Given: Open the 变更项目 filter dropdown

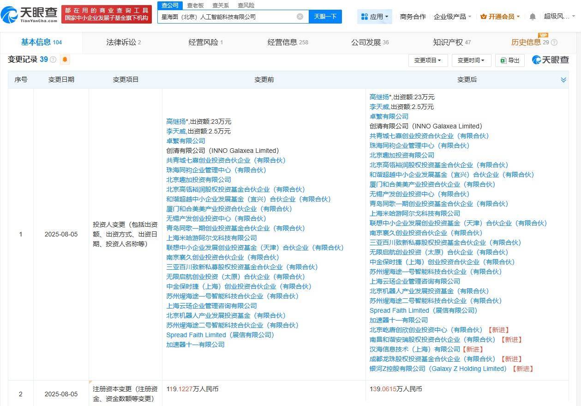Looking at the screenshot, I should [428, 61].
